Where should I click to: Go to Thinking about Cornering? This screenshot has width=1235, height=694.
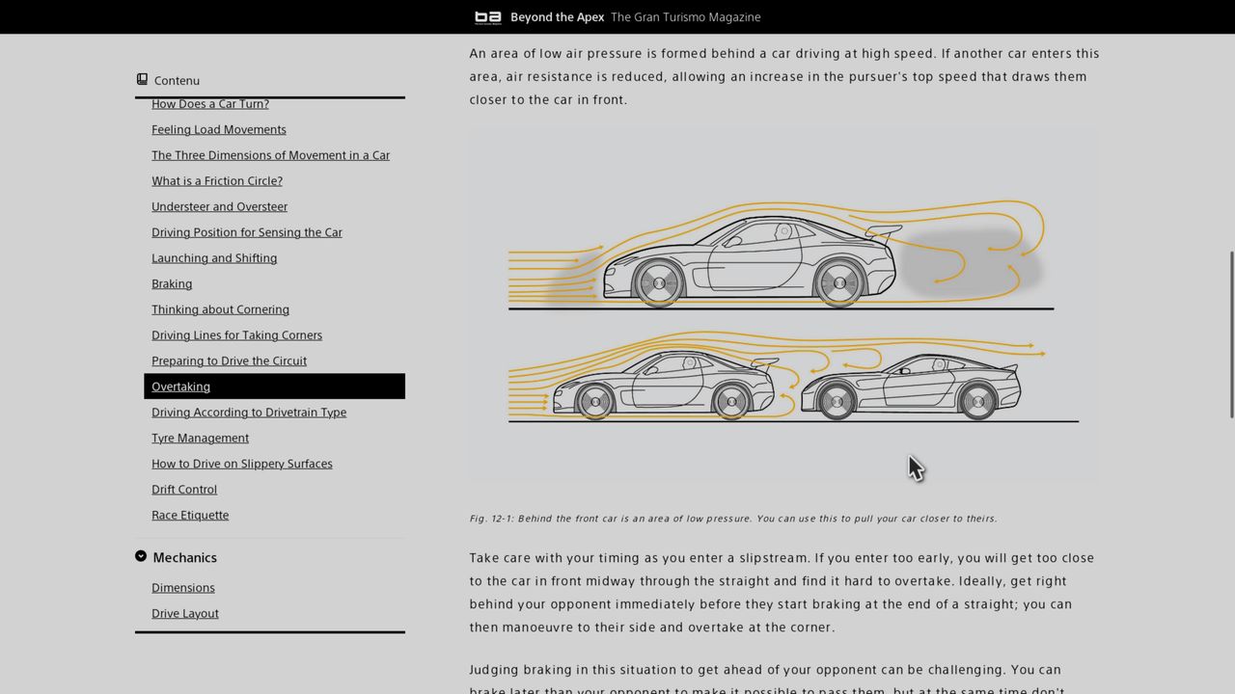[220, 309]
